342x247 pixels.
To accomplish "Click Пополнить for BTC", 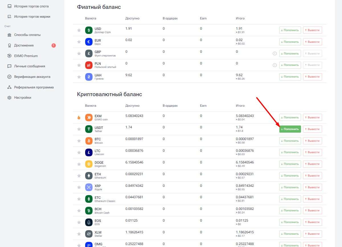I will tap(290, 141).
